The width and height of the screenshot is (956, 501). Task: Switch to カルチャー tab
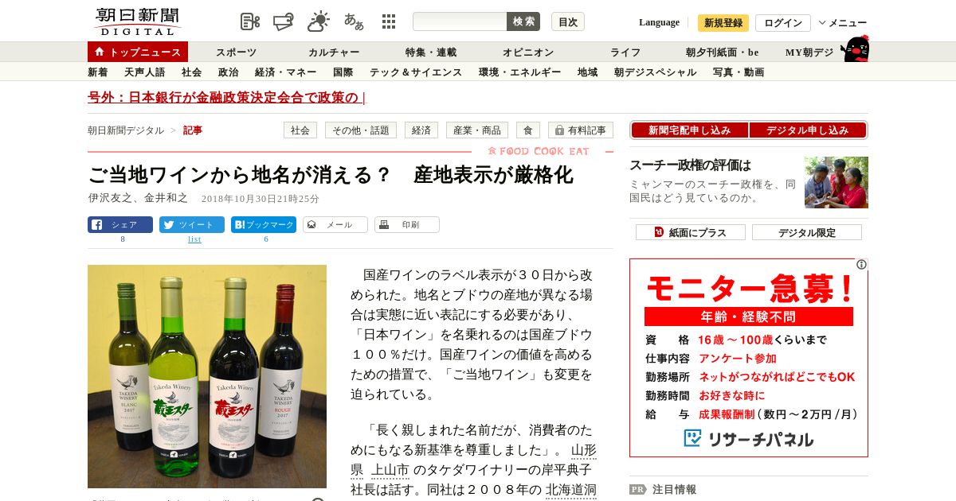pos(334,52)
